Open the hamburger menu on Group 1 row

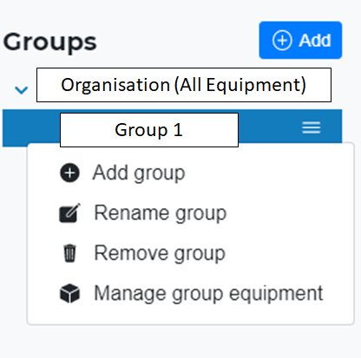click(x=312, y=127)
